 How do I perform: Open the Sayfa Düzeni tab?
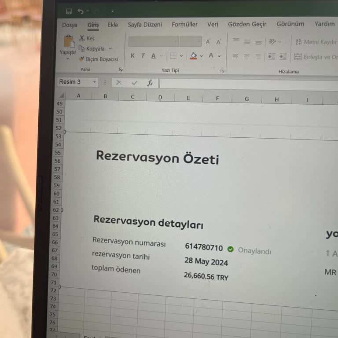(x=145, y=25)
